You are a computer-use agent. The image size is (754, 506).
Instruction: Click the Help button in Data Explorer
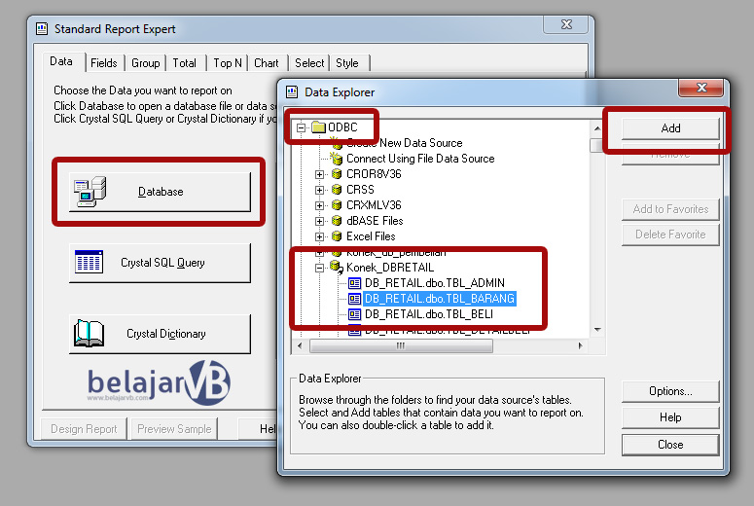click(x=670, y=417)
